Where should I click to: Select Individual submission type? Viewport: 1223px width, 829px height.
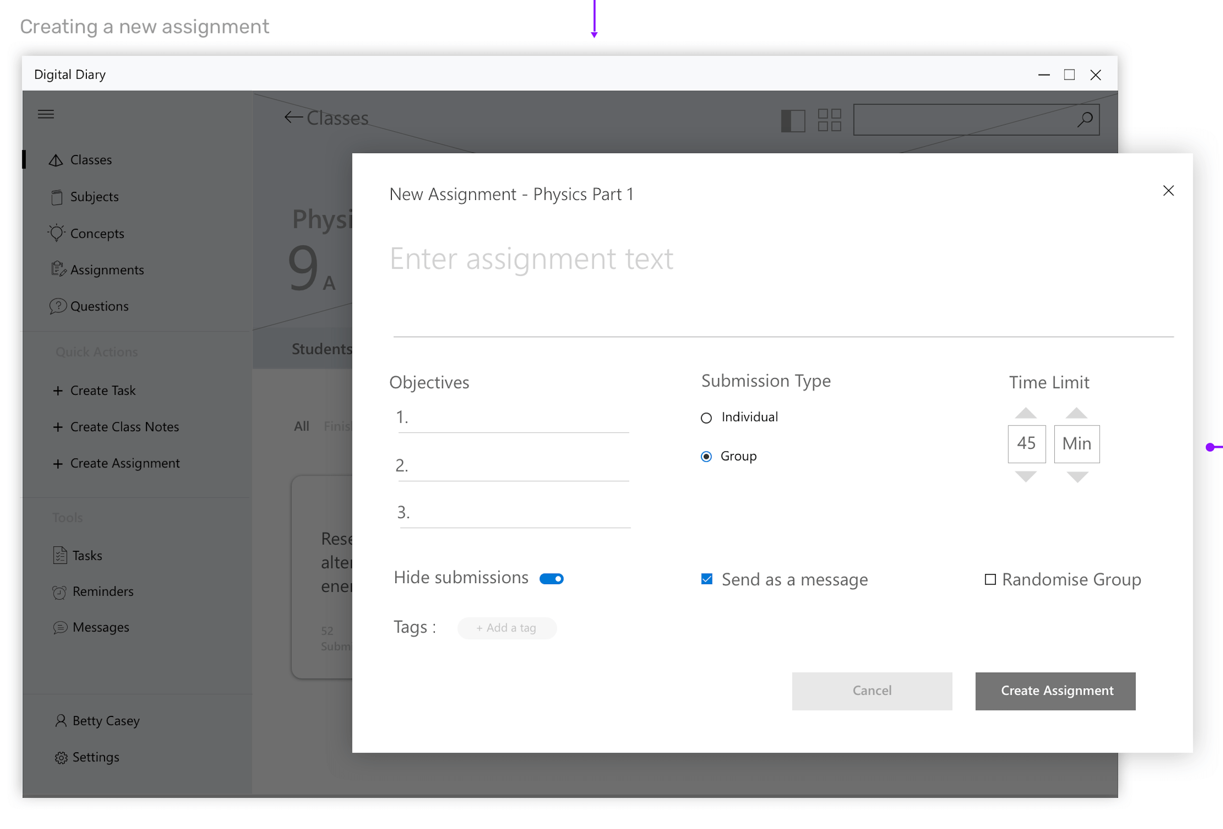click(706, 418)
